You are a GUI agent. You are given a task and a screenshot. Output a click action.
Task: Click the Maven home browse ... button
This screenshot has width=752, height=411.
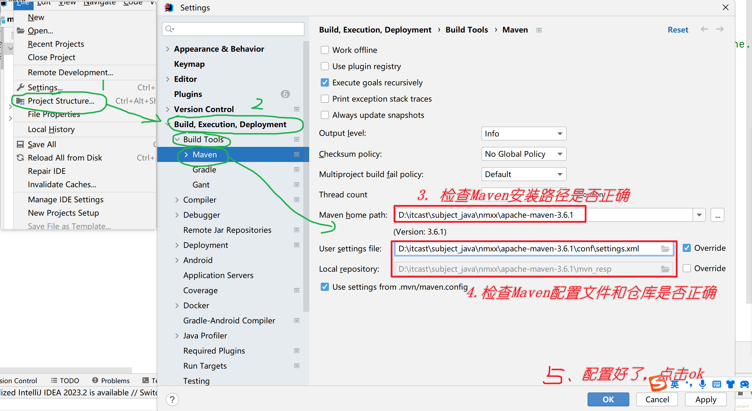[x=717, y=215]
